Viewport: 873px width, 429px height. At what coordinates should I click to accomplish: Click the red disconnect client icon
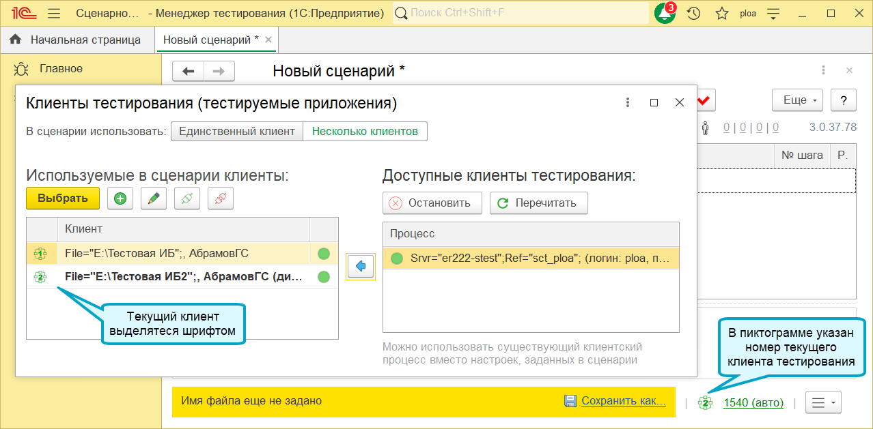click(x=221, y=199)
